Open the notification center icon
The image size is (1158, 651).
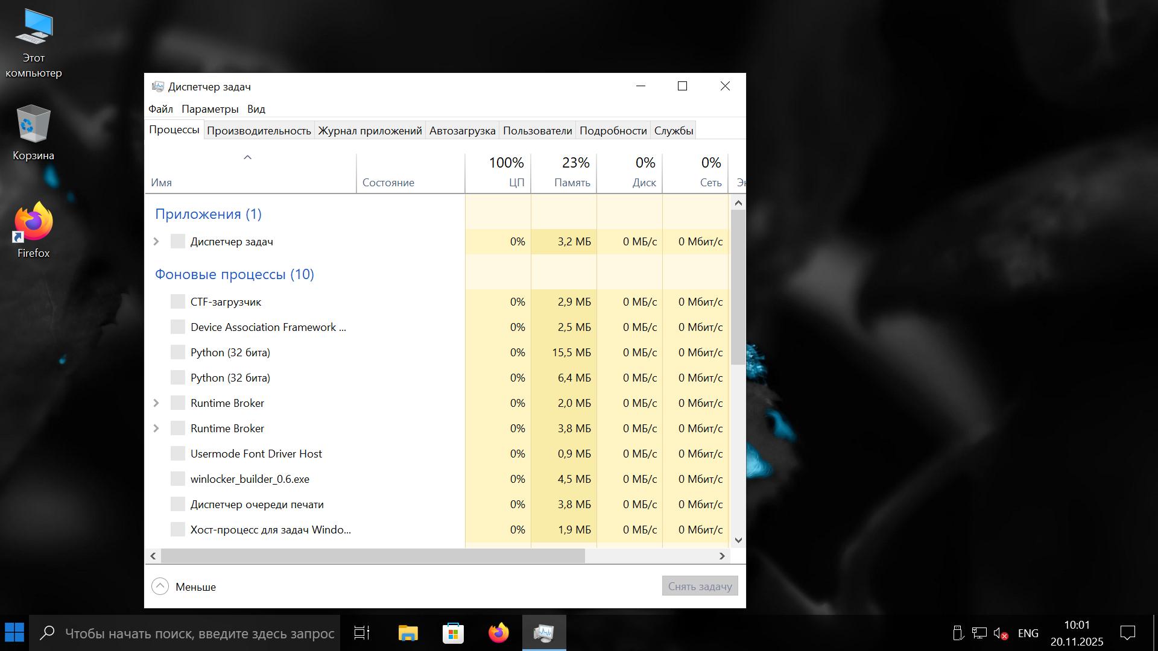tap(1127, 633)
